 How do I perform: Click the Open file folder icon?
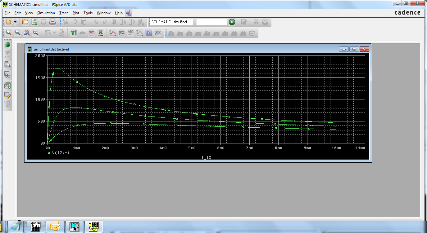[x=25, y=22]
